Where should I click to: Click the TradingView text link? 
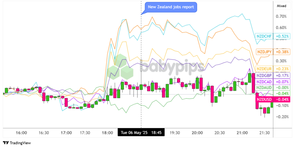[20, 143]
